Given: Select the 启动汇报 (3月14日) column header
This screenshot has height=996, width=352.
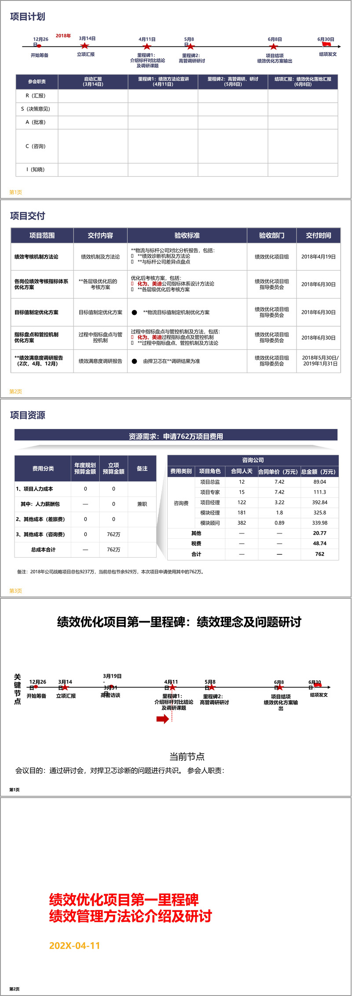Looking at the screenshot, I should pos(93,82).
